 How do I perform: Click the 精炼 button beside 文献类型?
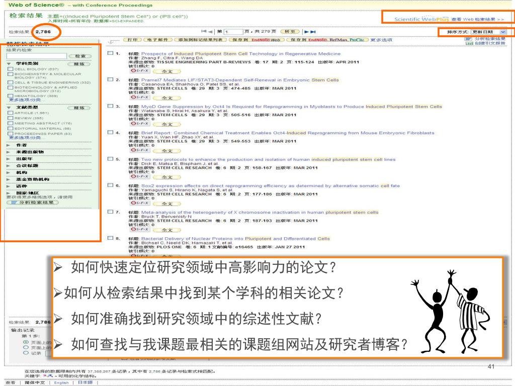point(79,108)
